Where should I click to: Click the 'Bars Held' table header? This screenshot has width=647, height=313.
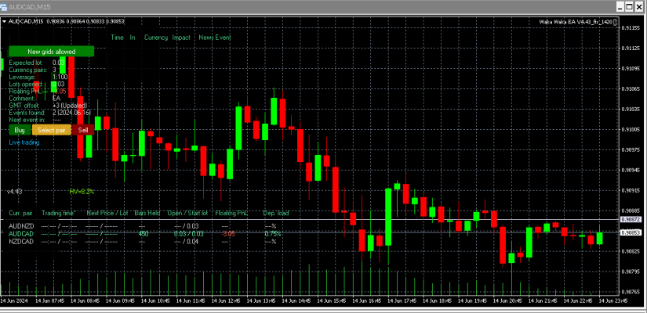coord(147,214)
